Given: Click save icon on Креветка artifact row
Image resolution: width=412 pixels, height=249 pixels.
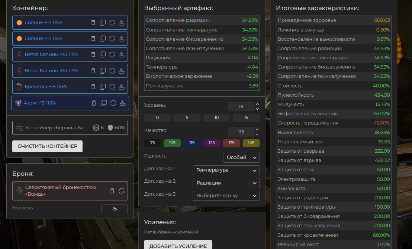Looking at the screenshot, I should (x=121, y=87).
